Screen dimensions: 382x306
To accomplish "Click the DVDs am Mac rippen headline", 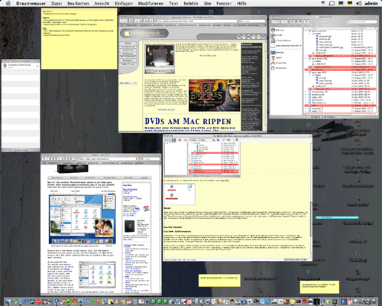I will [188, 121].
